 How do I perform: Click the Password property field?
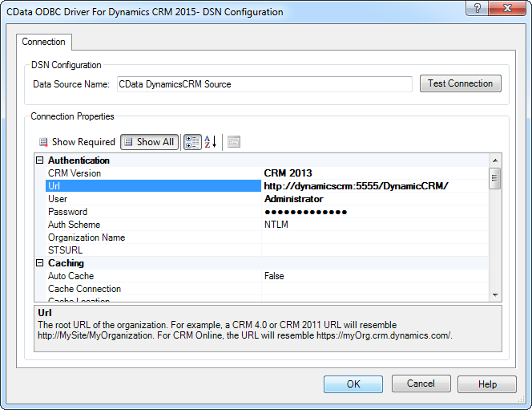click(374, 212)
